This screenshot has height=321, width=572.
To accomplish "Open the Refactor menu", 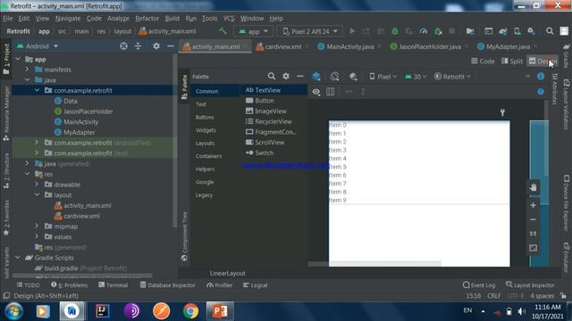I will pos(147,18).
